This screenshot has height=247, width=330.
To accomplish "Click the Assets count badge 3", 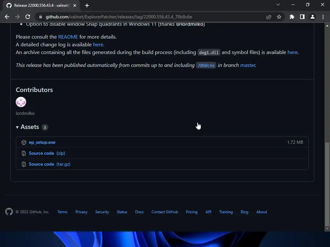I will [x=44, y=127].
